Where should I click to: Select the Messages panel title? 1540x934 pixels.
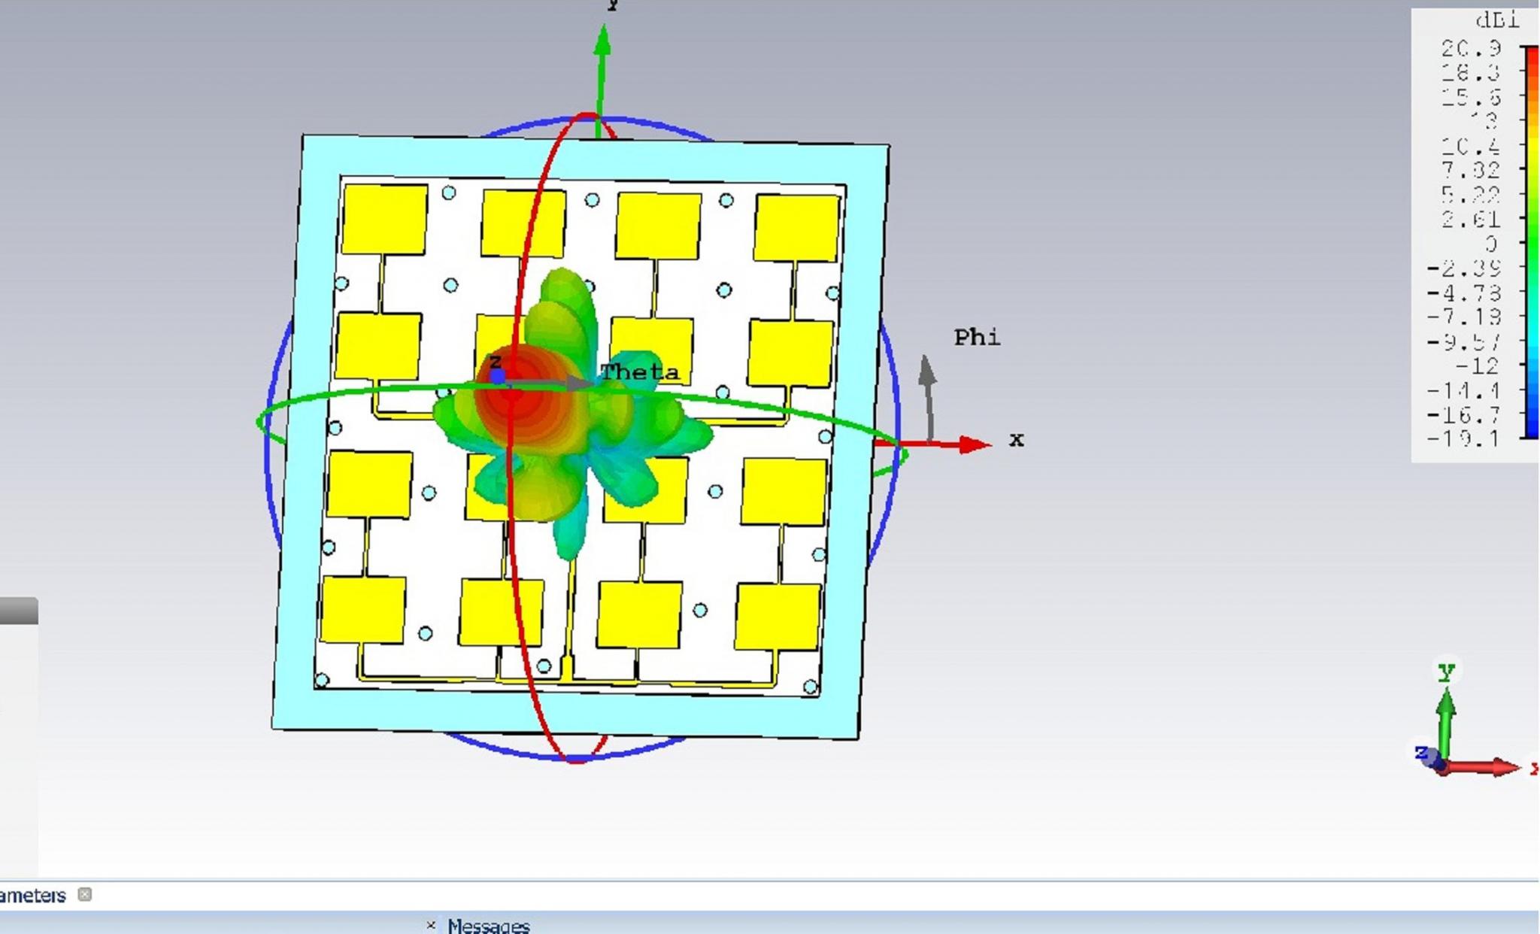coord(488,925)
